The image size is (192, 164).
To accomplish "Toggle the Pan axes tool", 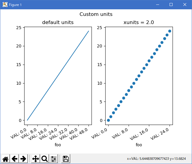I will 36,159.
